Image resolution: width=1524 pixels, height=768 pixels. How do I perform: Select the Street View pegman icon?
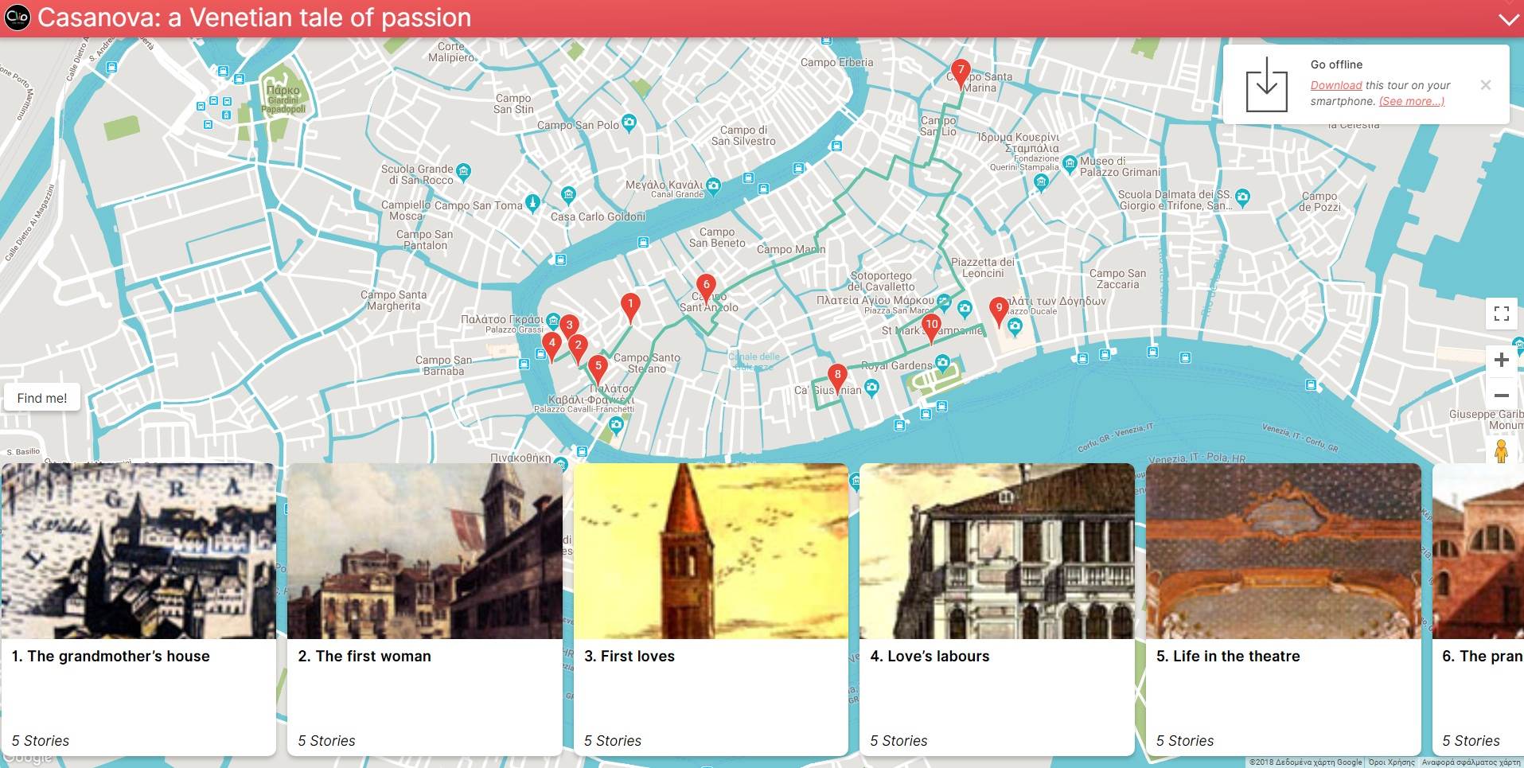(1501, 451)
